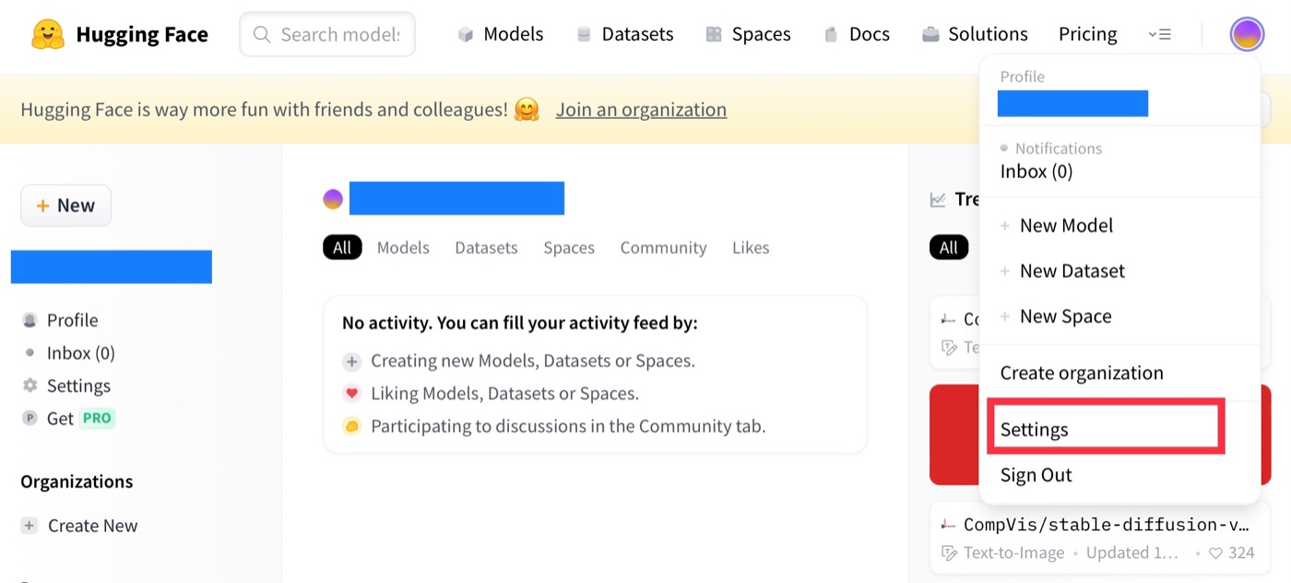Switch to the Datasets activity tab

[486, 247]
